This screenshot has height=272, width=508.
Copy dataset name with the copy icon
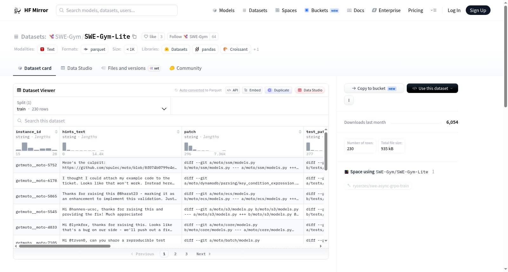pyautogui.click(x=134, y=36)
